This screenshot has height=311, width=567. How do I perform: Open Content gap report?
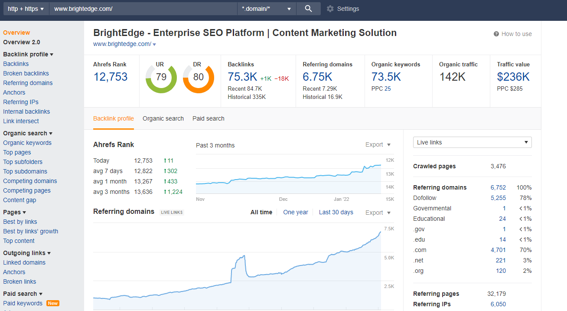tap(20, 200)
